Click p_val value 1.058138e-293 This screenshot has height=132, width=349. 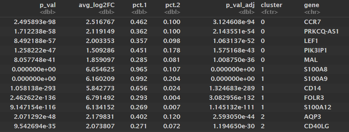[33, 88]
